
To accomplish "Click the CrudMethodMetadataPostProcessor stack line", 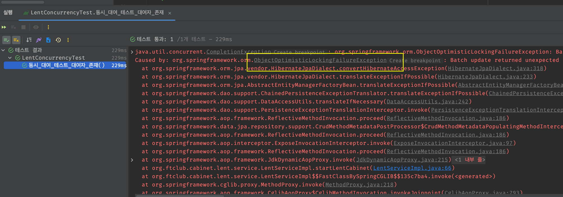I will 352,127.
